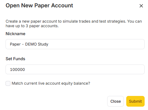The width and height of the screenshot is (148, 110).
Task: Click the white Close button
Action: pos(116,101)
